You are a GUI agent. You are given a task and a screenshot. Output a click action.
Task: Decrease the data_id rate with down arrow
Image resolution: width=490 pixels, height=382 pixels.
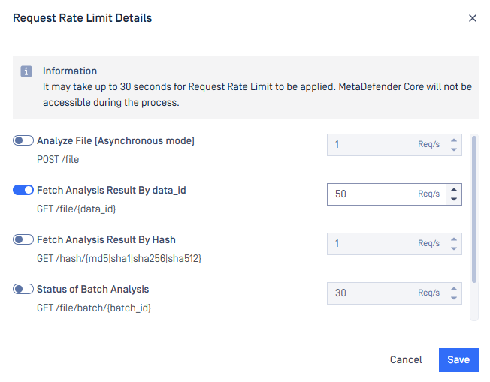pos(454,199)
